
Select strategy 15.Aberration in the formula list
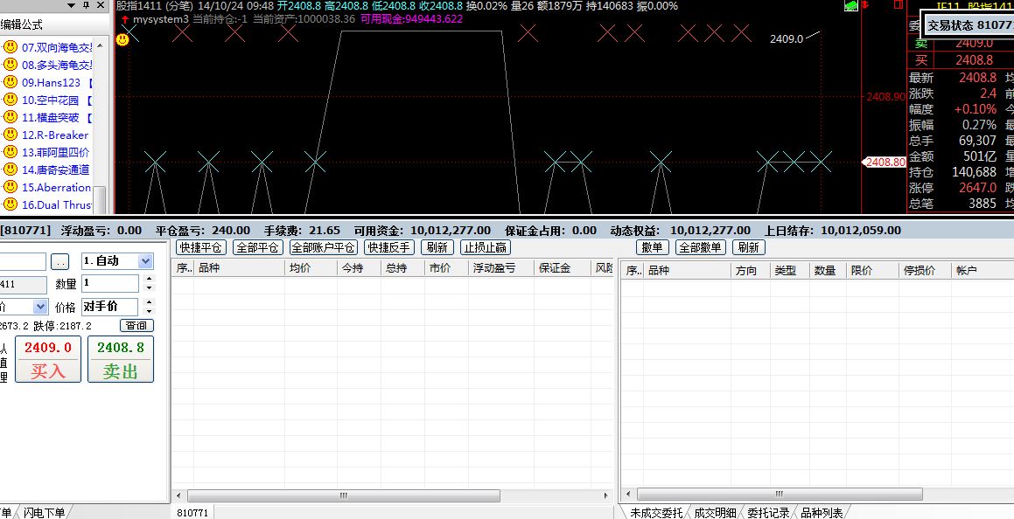coord(56,188)
